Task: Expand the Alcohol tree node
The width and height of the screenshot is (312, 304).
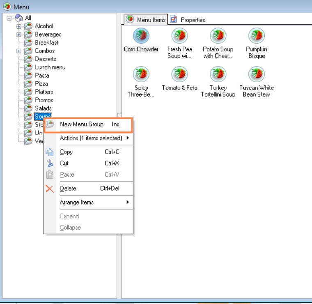Action: pyautogui.click(x=19, y=26)
